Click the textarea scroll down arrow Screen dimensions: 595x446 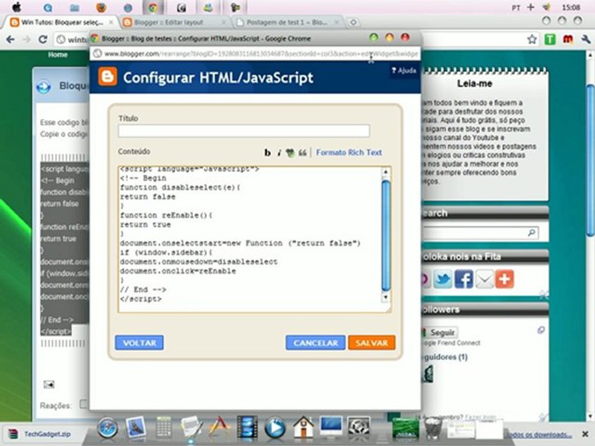tap(386, 297)
